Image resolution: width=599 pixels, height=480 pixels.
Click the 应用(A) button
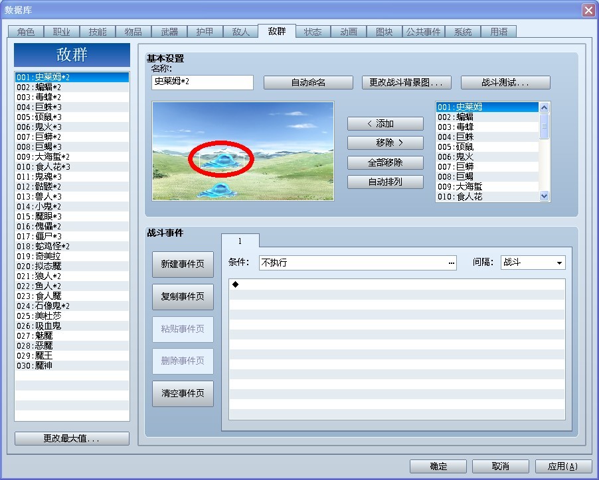tap(563, 466)
